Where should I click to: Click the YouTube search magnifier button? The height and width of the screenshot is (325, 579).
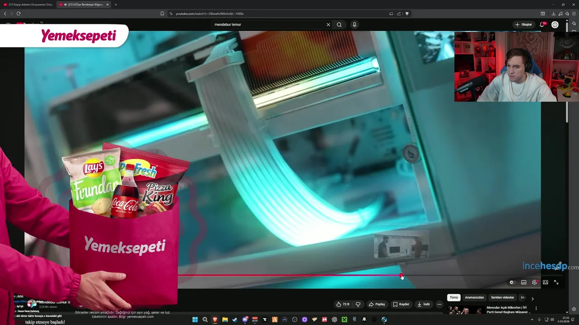click(x=339, y=25)
